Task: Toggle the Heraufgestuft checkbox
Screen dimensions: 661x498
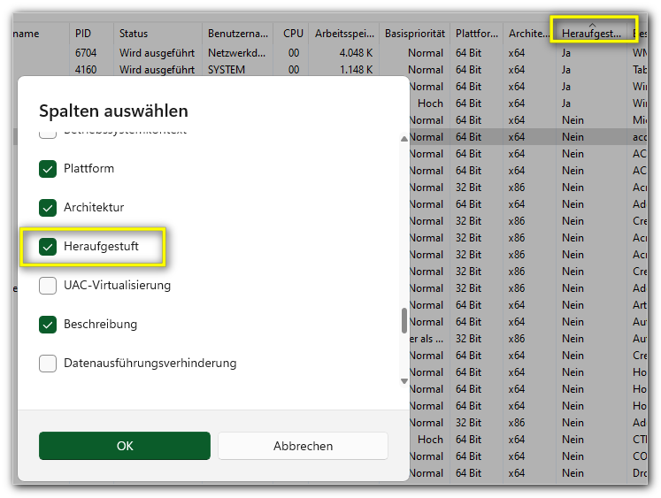Action: 48,247
